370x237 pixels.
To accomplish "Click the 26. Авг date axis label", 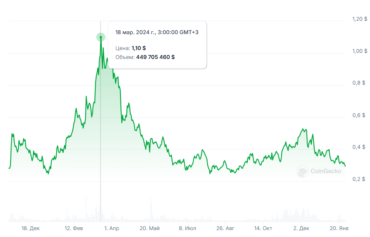I will (225, 228).
